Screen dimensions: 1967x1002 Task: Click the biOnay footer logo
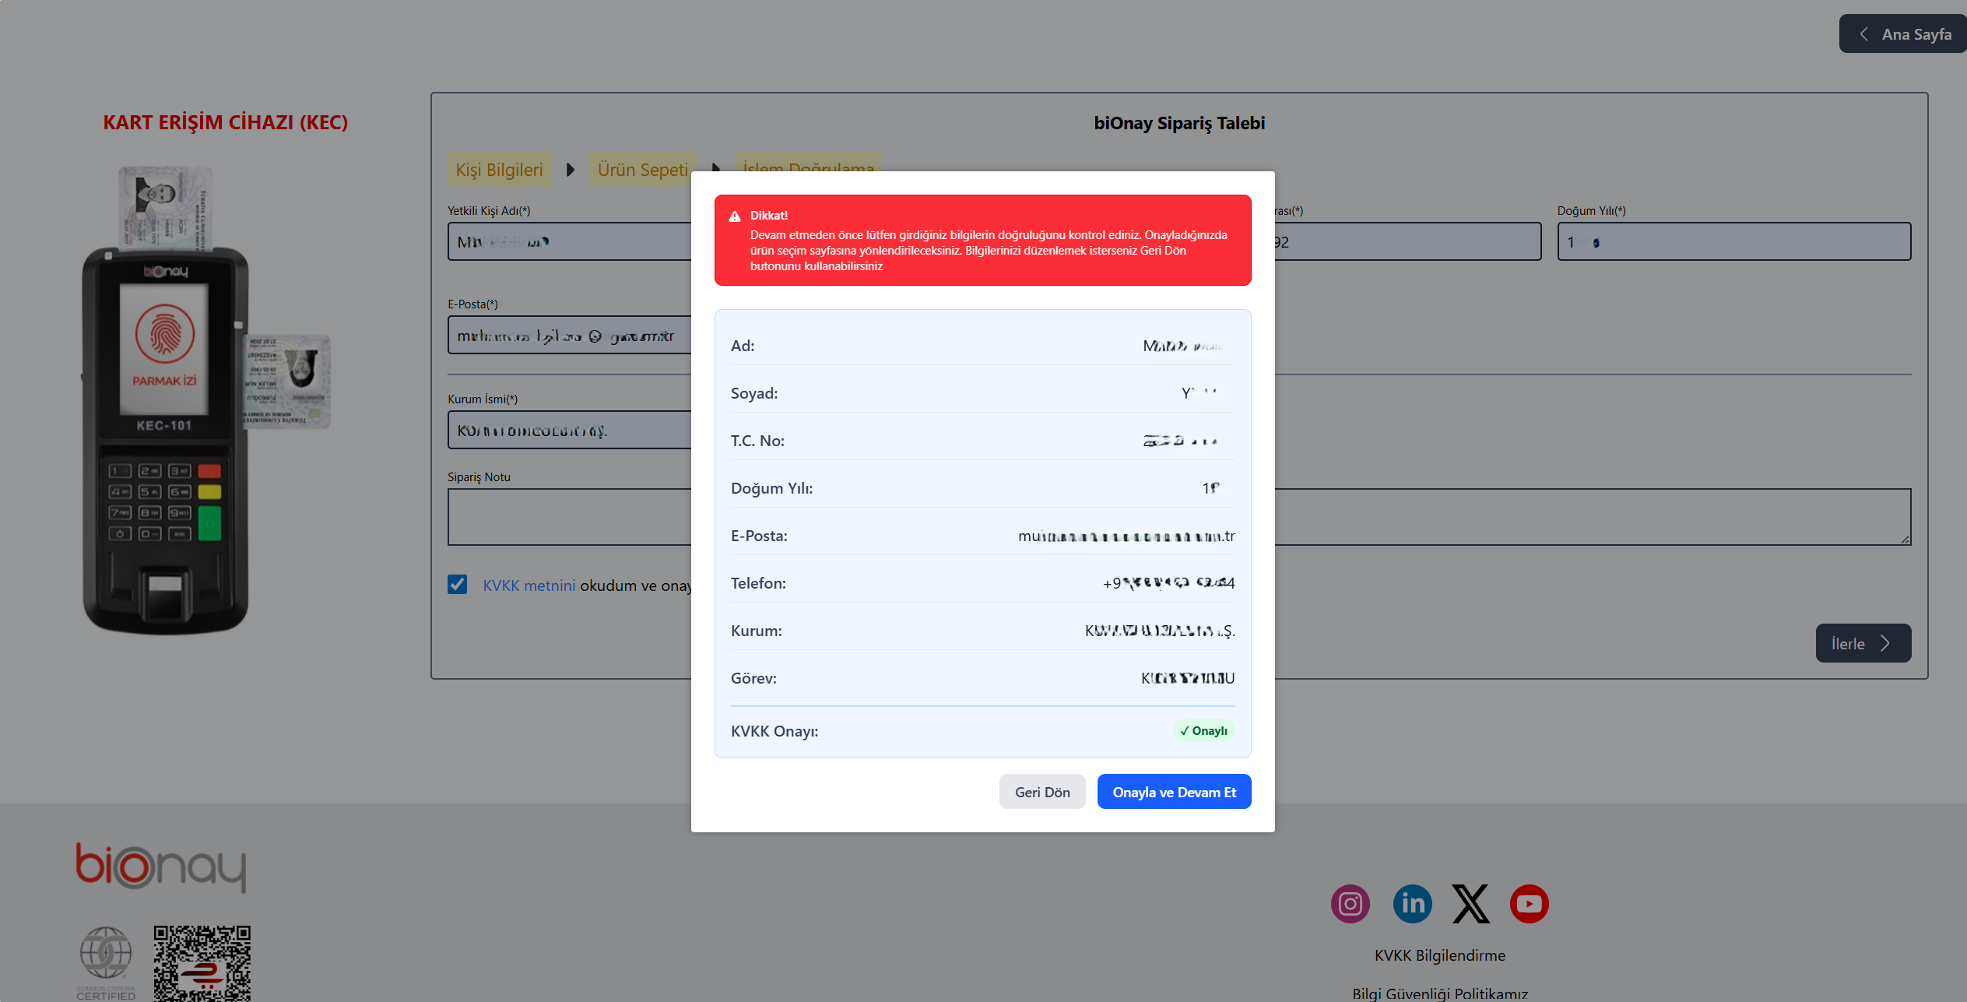click(161, 867)
